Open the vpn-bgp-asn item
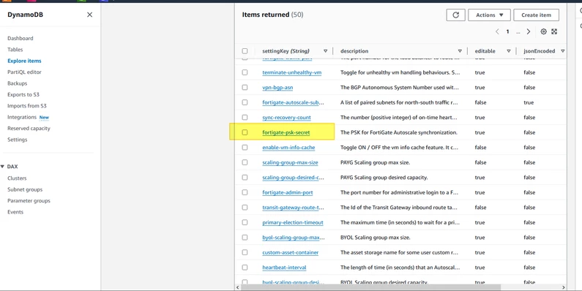 point(277,88)
